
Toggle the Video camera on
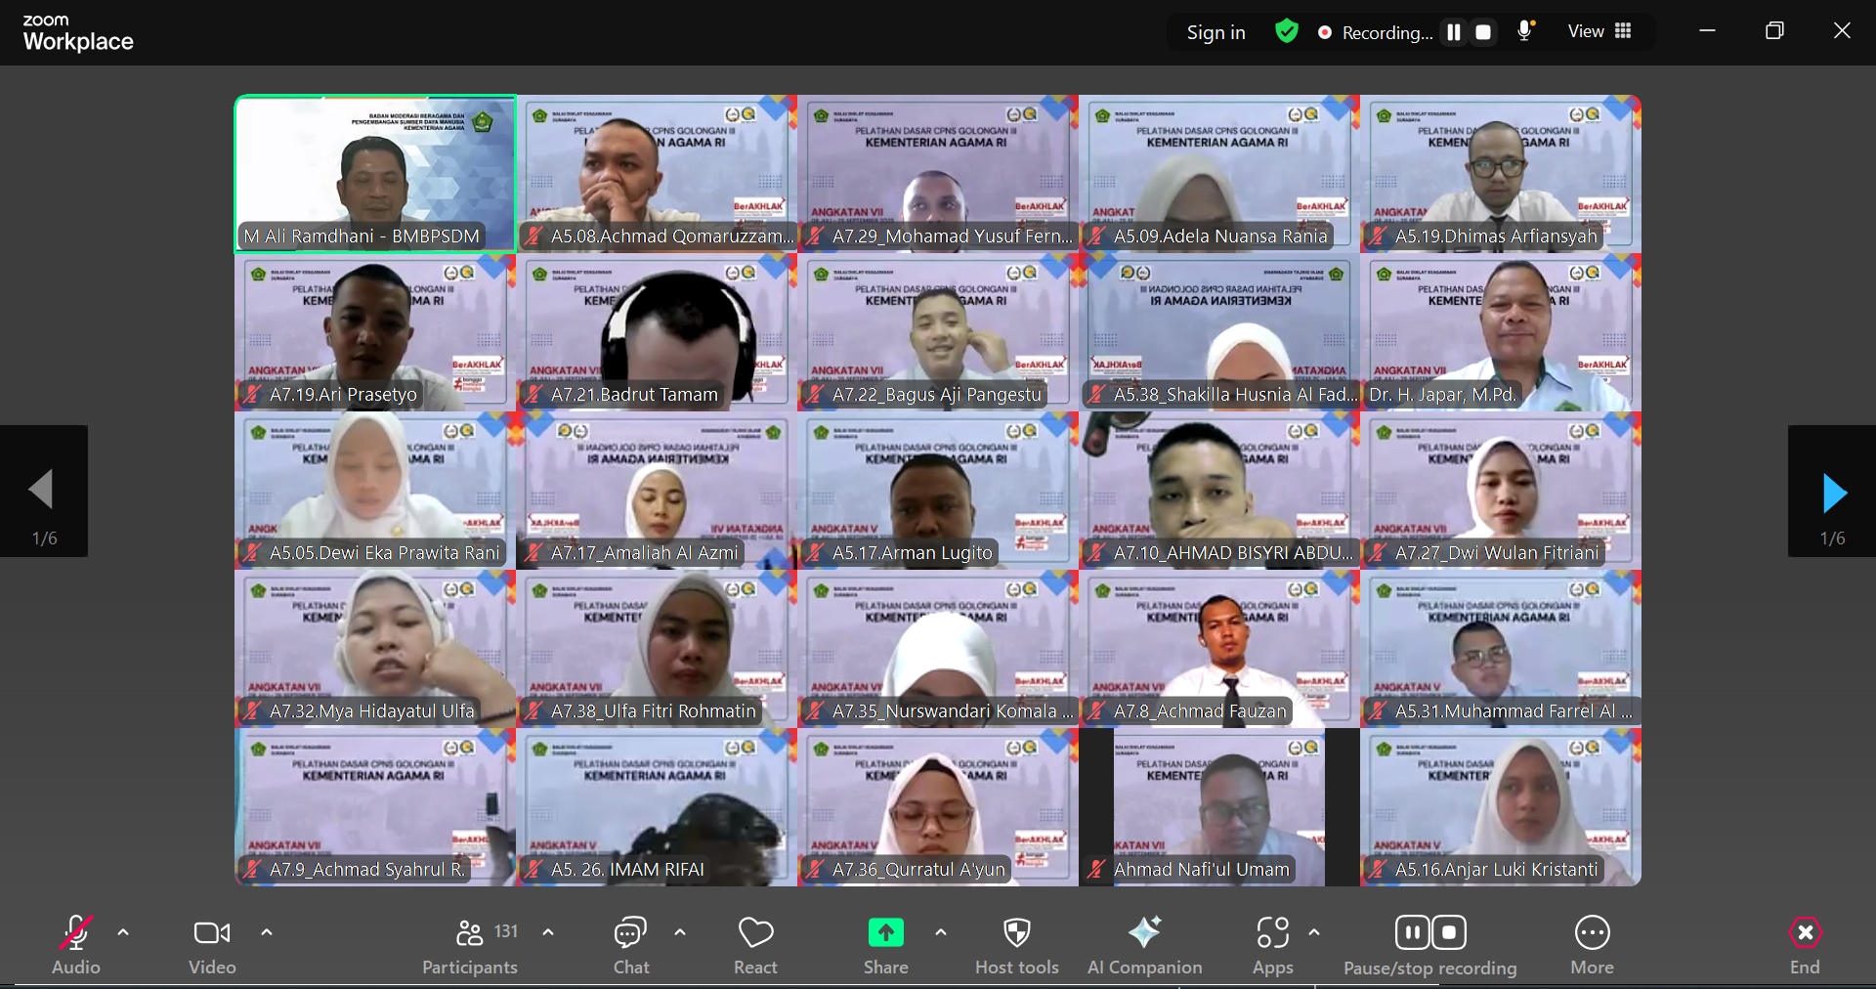[x=212, y=933]
